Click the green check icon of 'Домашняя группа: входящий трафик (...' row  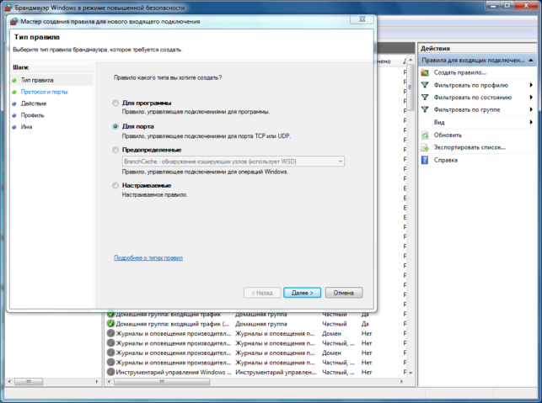point(110,324)
